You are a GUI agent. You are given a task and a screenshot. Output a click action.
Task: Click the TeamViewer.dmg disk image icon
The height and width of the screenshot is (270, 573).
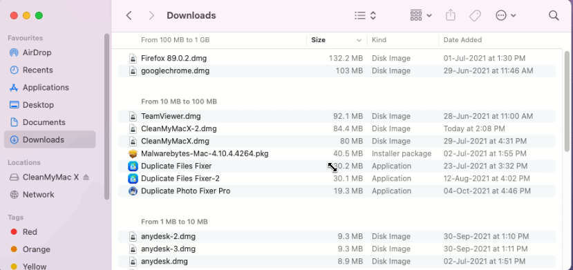133,117
